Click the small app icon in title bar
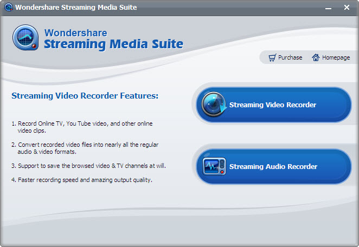 click(9, 7)
